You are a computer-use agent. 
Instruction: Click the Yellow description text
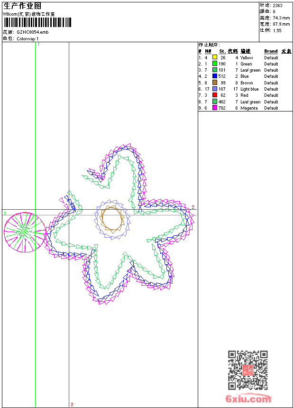coord(247,58)
